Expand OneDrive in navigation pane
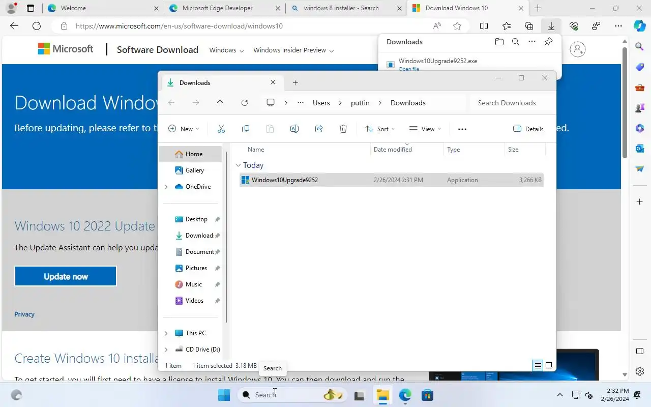Viewport: 651px width, 407px height. click(166, 187)
